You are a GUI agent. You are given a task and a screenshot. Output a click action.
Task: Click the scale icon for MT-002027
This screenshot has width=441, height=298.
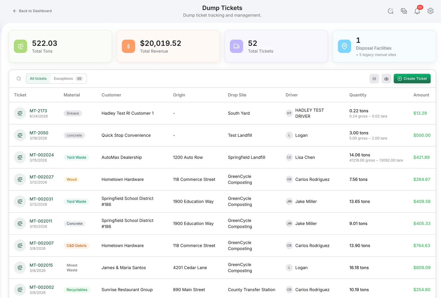point(20,180)
